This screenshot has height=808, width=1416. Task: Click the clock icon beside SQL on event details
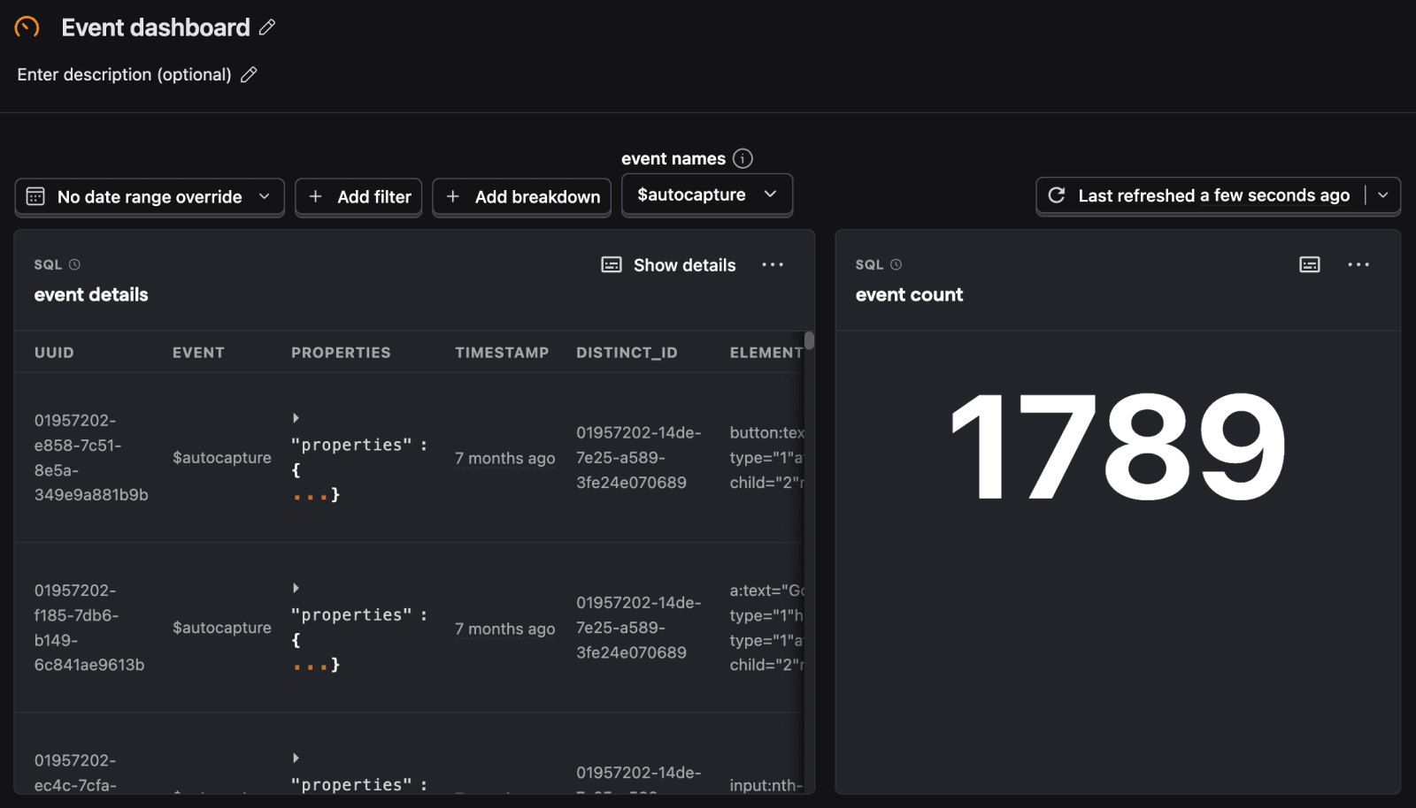click(x=74, y=264)
